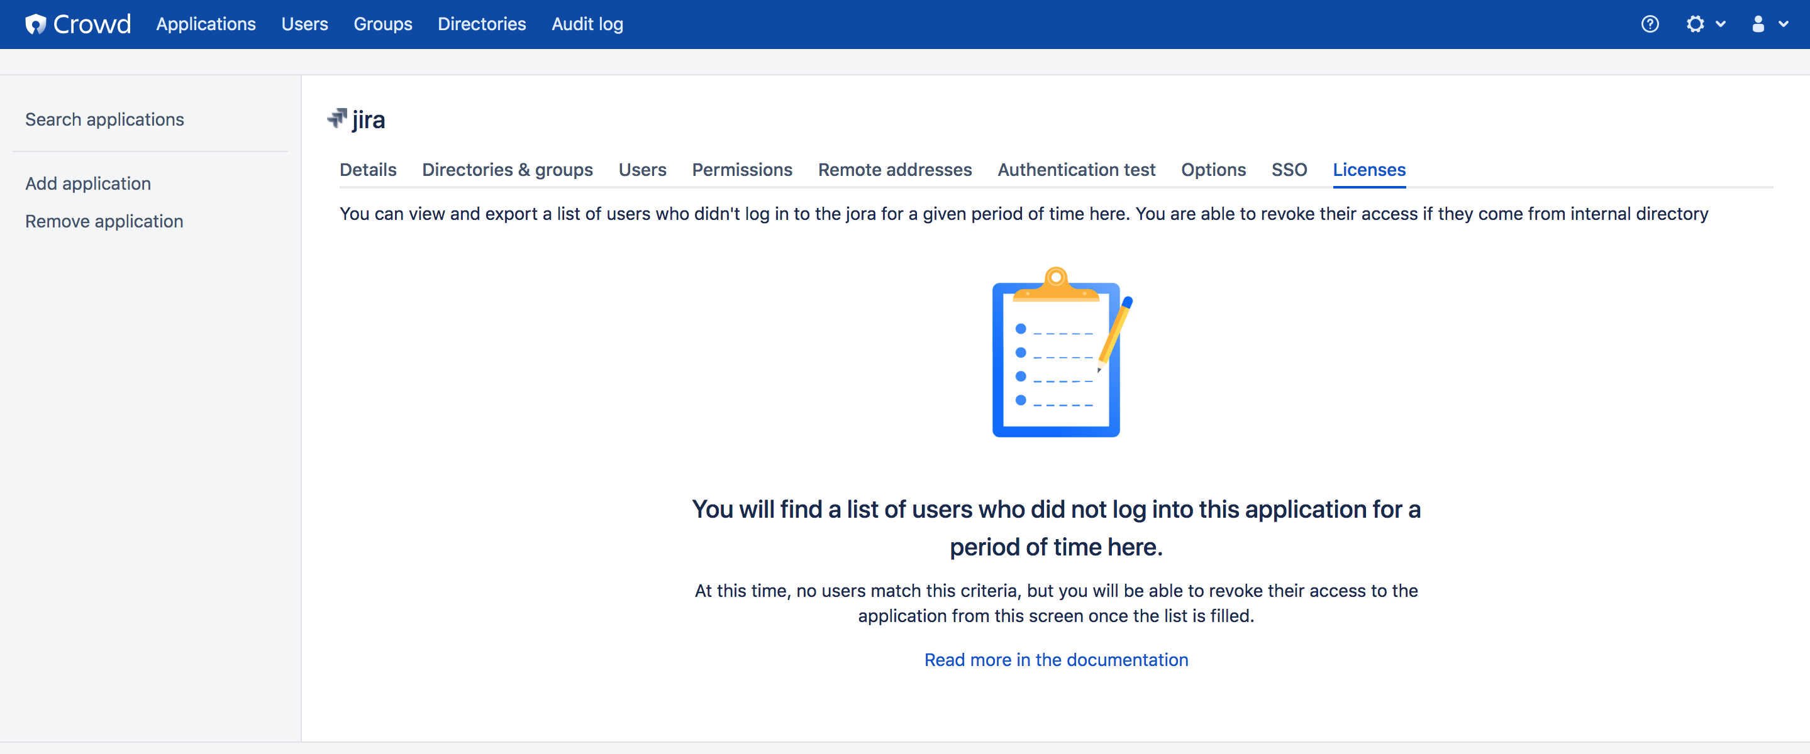1810x754 pixels.
Task: Click the 'At this time, no users match' text
Action: 1056,603
